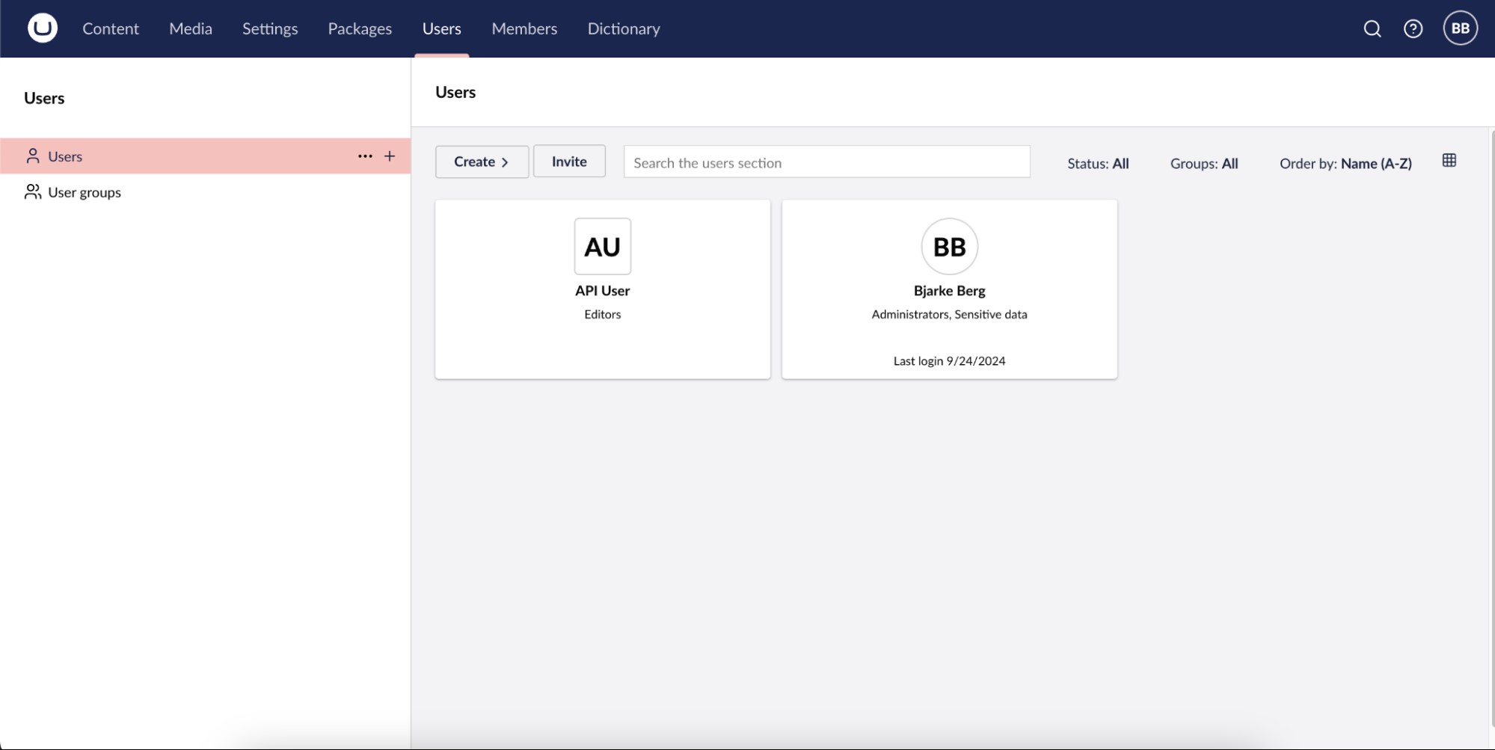Click the User groups icon in sidebar
Image resolution: width=1495 pixels, height=750 pixels.
point(33,191)
